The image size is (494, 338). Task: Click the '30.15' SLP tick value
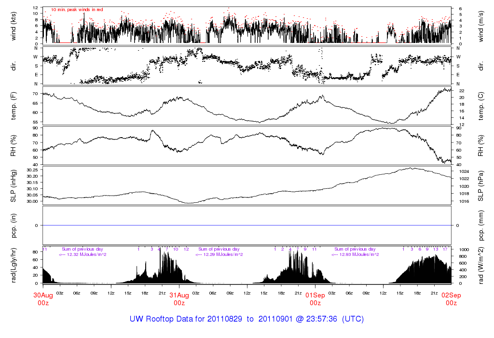coord(32,183)
